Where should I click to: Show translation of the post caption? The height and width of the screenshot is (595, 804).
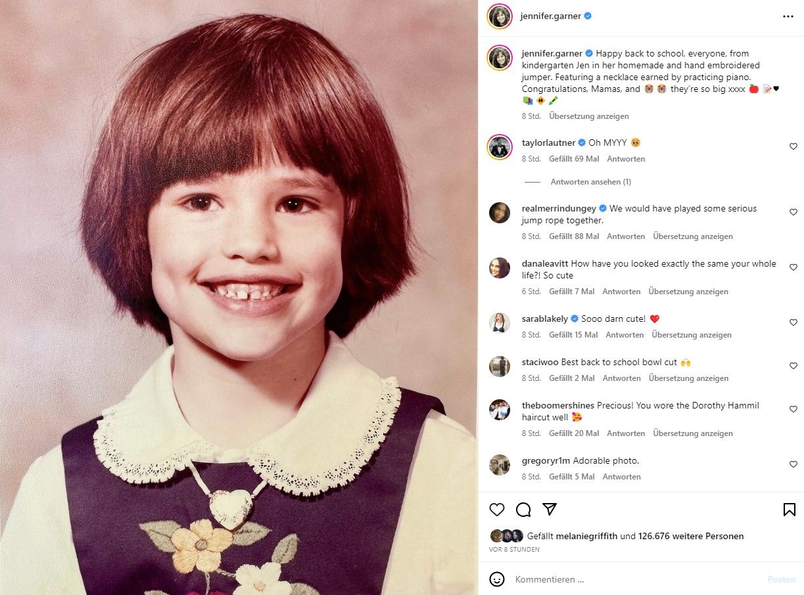point(589,116)
